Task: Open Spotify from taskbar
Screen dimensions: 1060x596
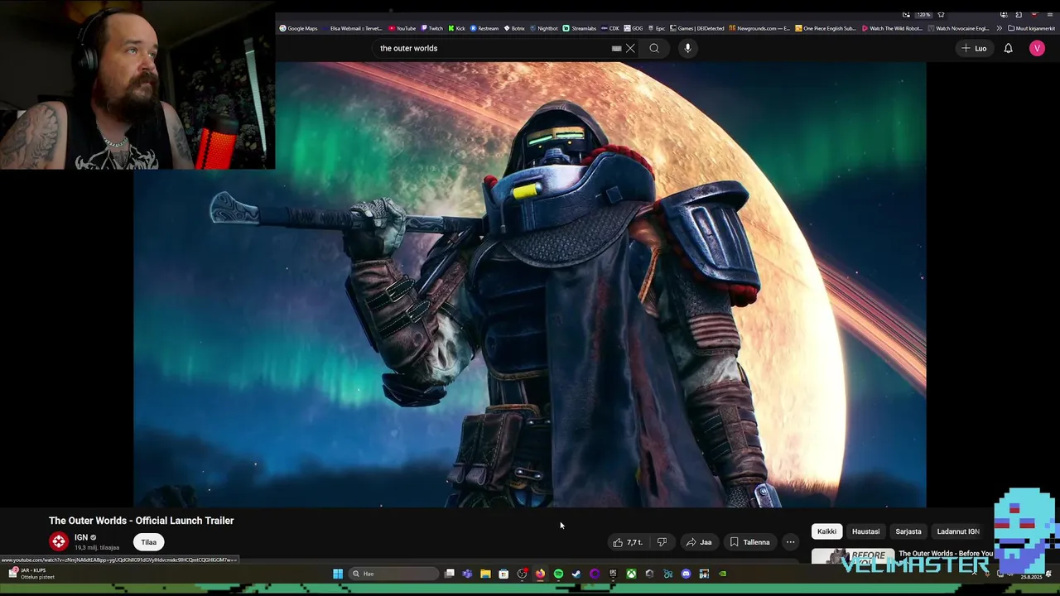Action: point(558,574)
